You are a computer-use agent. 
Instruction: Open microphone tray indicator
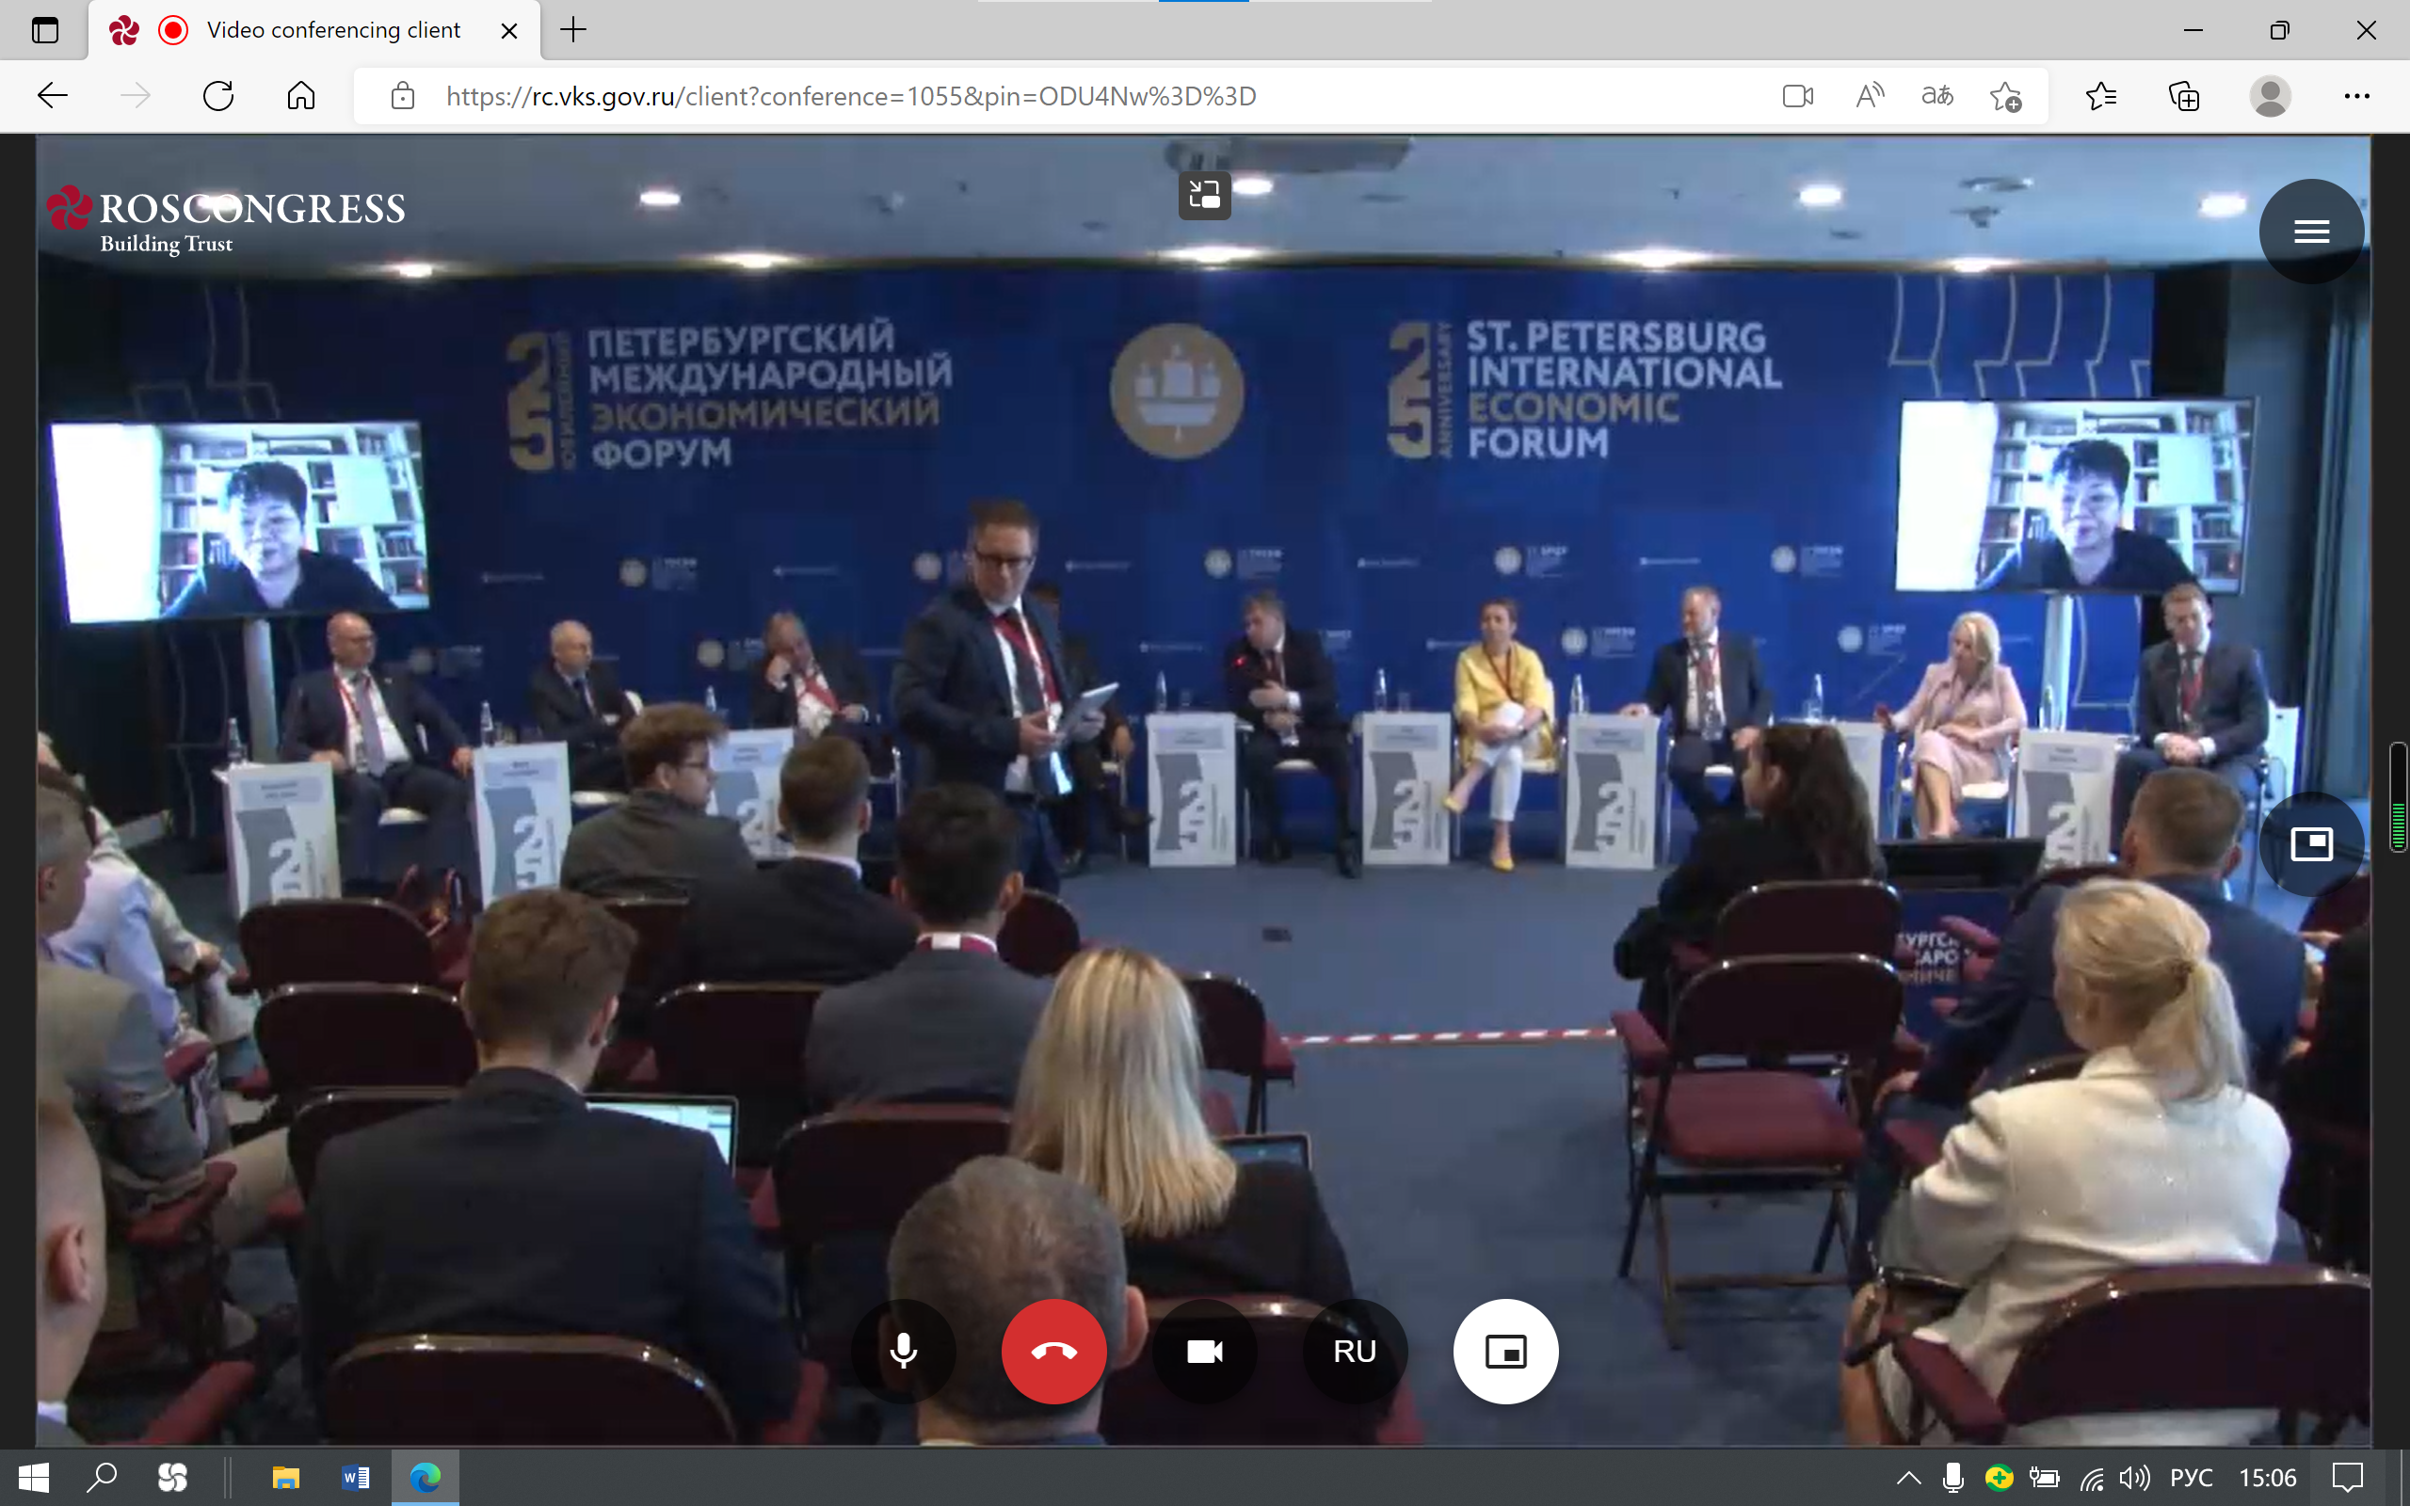coord(1952,1478)
